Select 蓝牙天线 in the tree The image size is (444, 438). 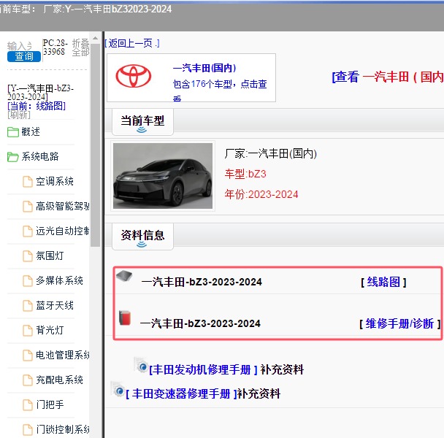(x=55, y=305)
